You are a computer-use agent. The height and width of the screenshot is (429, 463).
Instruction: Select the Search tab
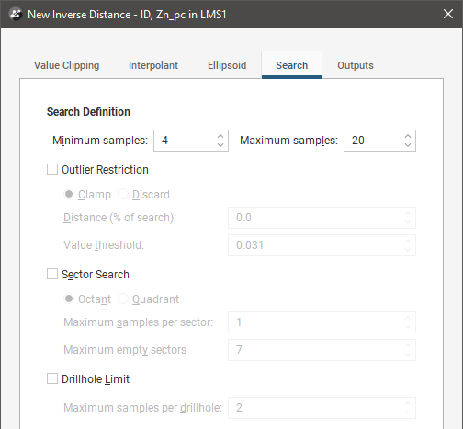[x=291, y=65]
